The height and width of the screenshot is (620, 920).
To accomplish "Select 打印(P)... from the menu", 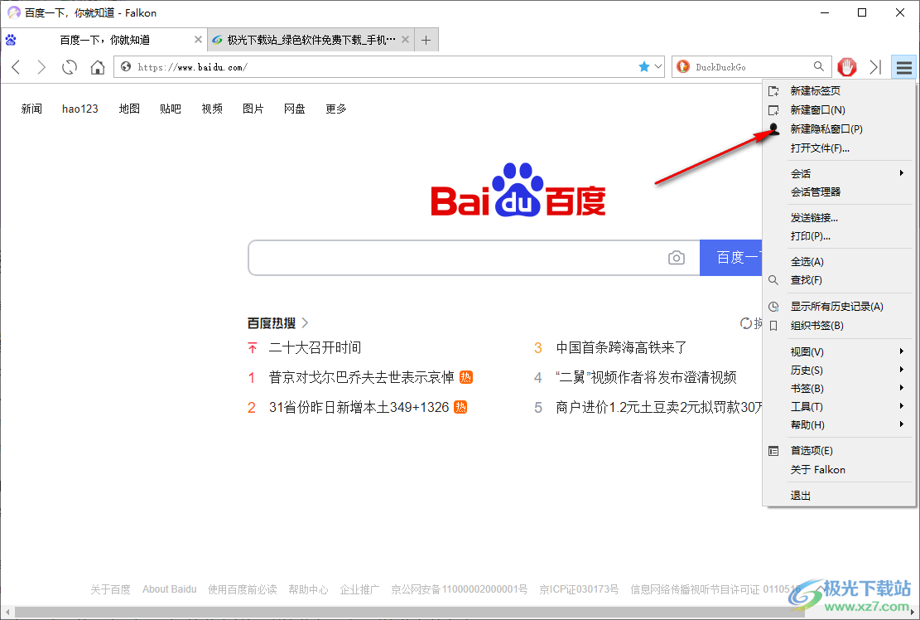I will 839,236.
